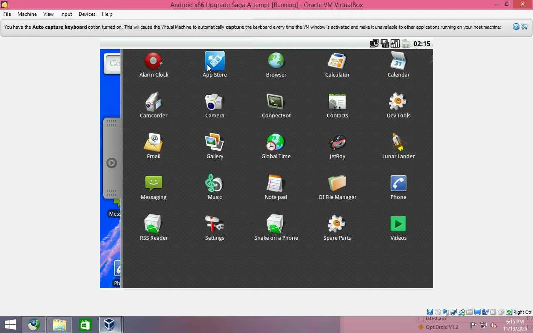Open the Global Time app
533x333 pixels.
(x=276, y=147)
